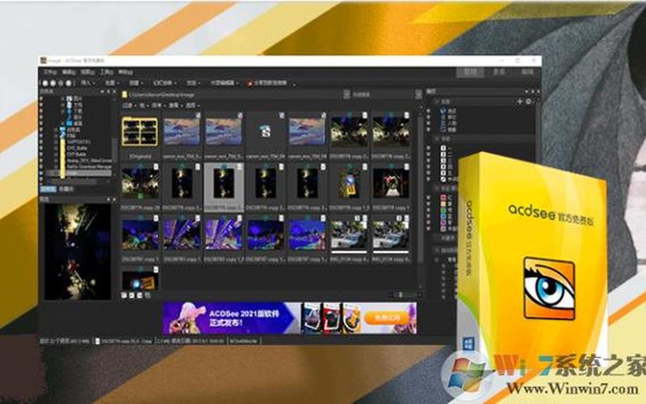This screenshot has height=404, width=646.
Task: Open the 外部编辑器 dropdown in toolbar
Action: click(x=224, y=83)
